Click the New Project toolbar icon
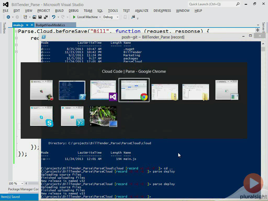The height and width of the screenshot is (201, 268). 25,17
